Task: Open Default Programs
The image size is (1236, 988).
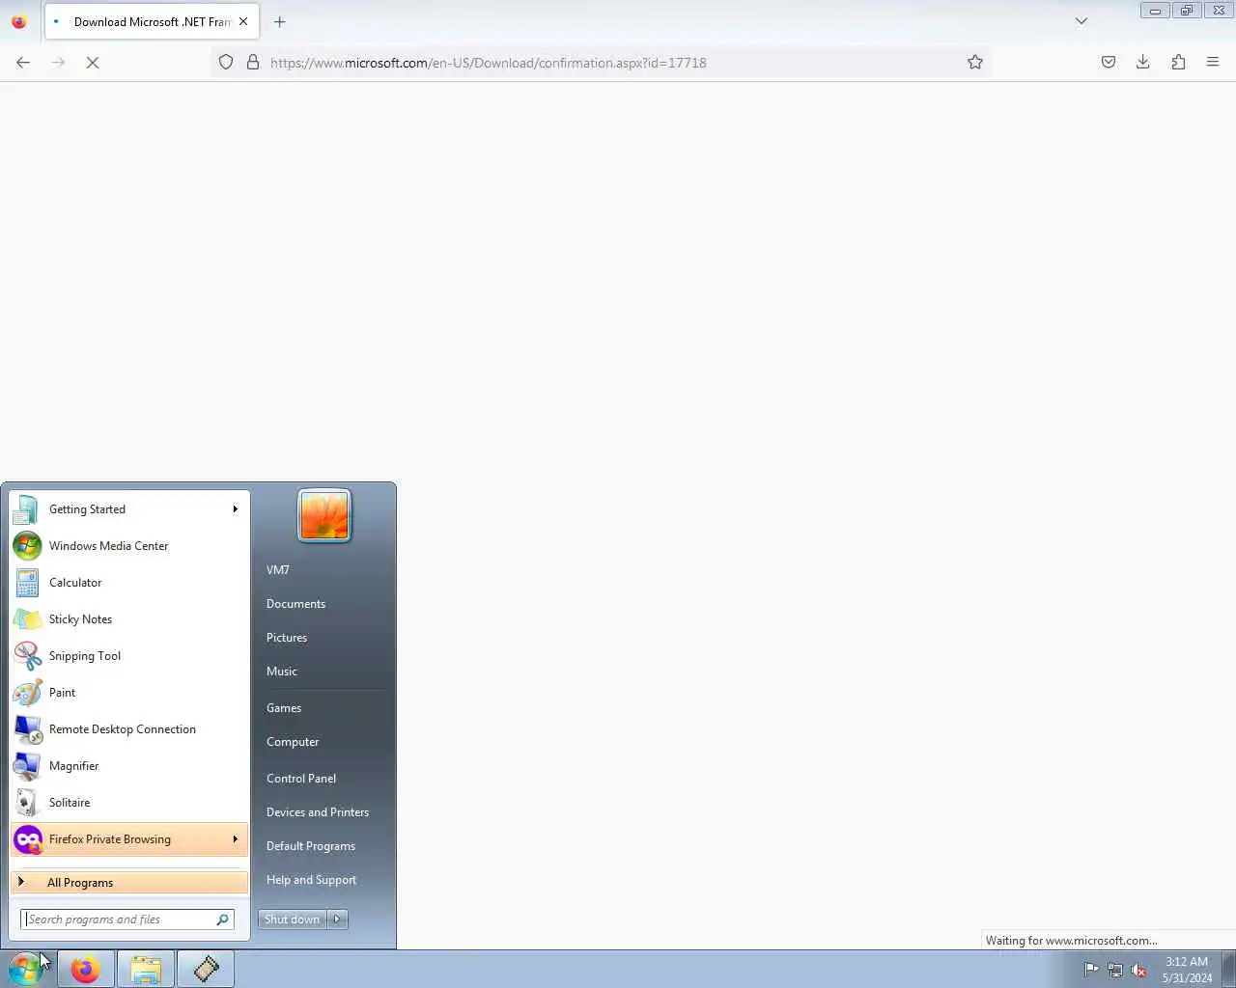Action: click(311, 846)
